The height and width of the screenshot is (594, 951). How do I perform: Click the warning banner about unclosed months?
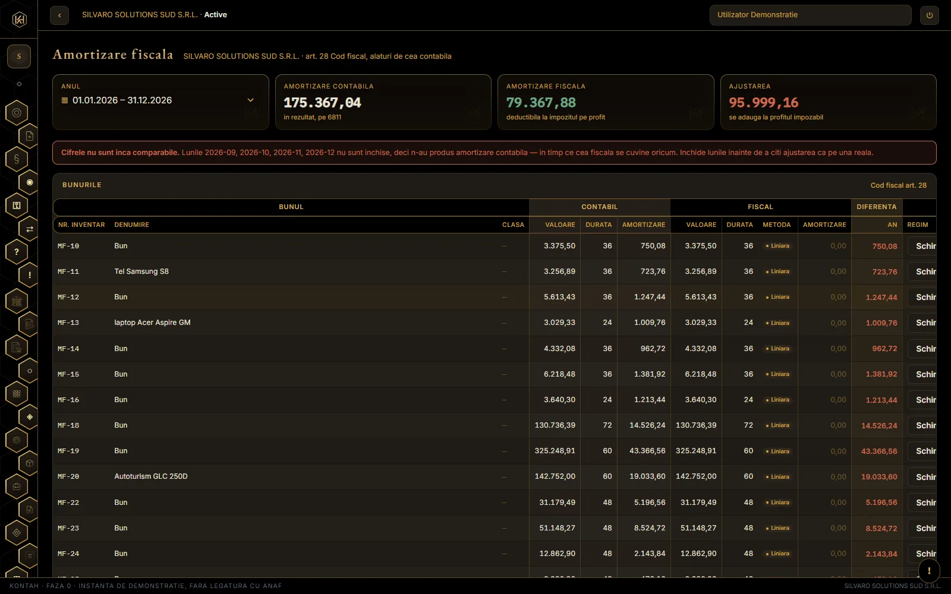pyautogui.click(x=494, y=153)
